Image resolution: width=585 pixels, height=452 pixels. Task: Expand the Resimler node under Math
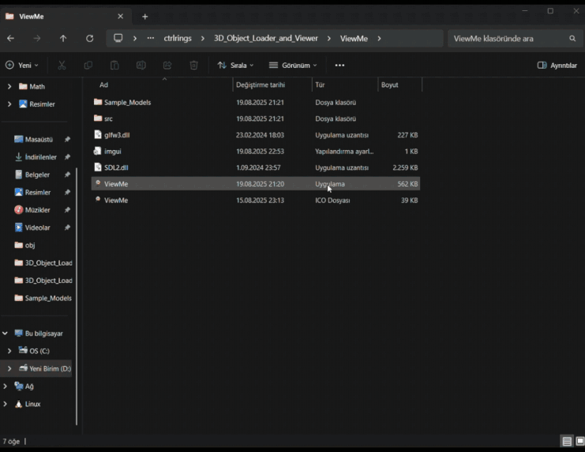[9, 104]
